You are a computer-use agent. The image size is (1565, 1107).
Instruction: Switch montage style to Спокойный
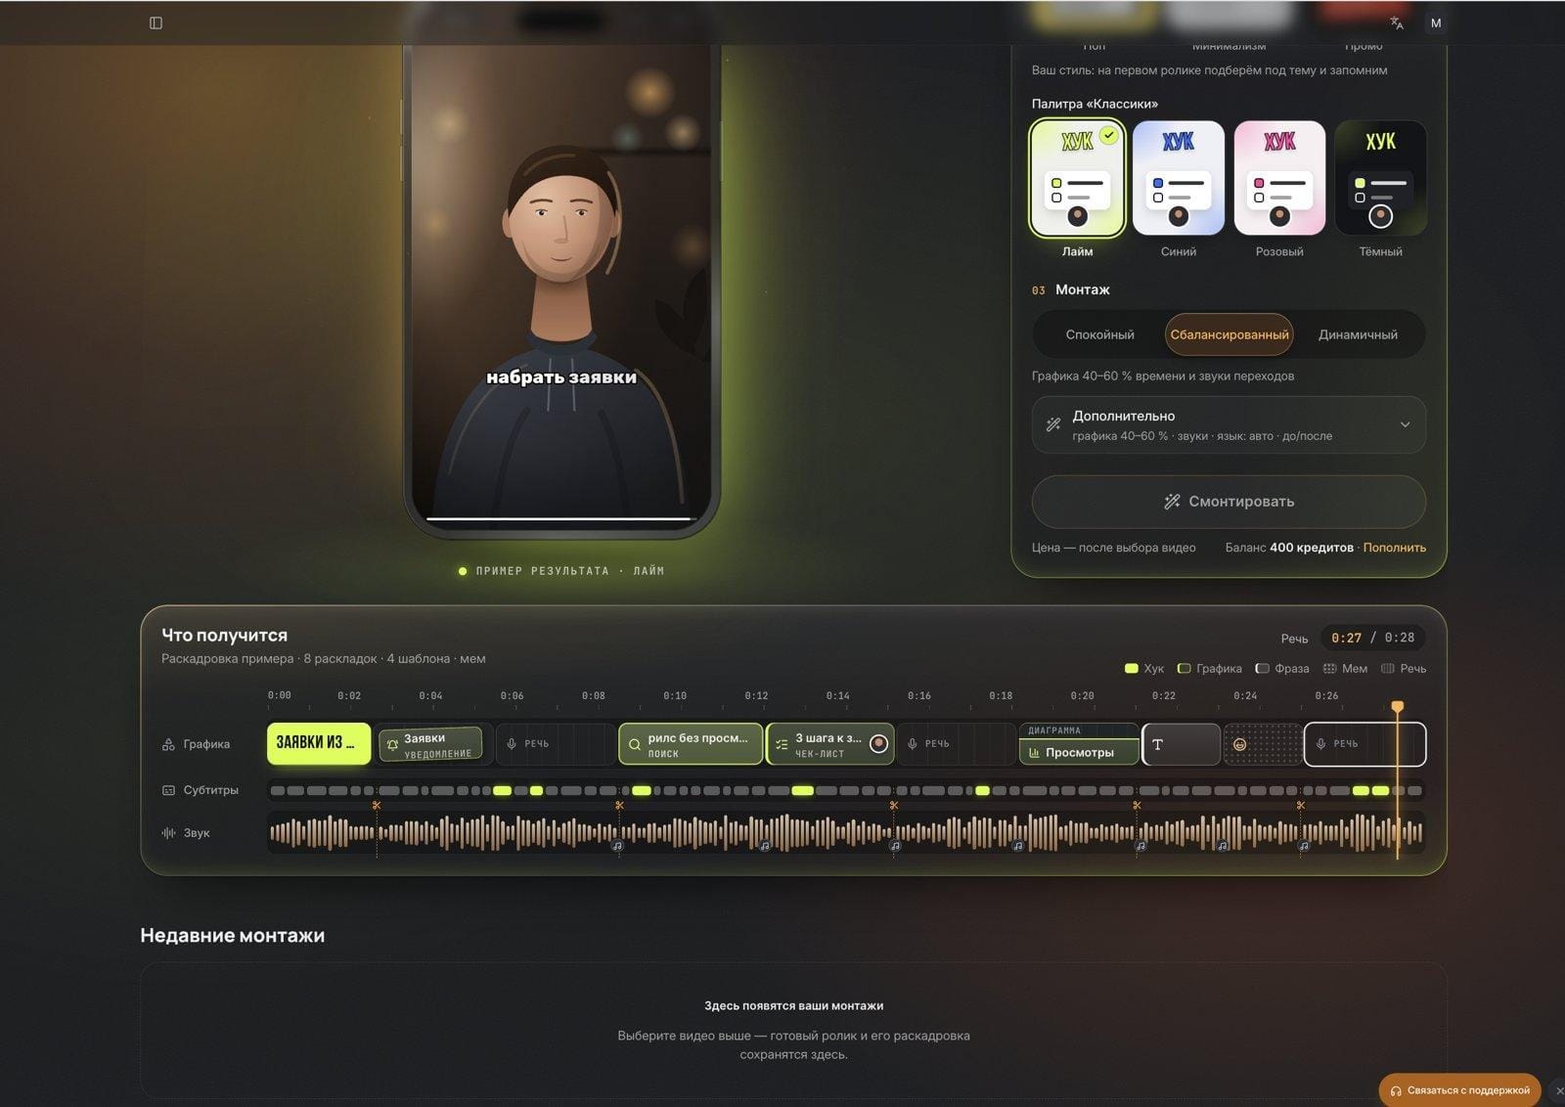pyautogui.click(x=1099, y=334)
